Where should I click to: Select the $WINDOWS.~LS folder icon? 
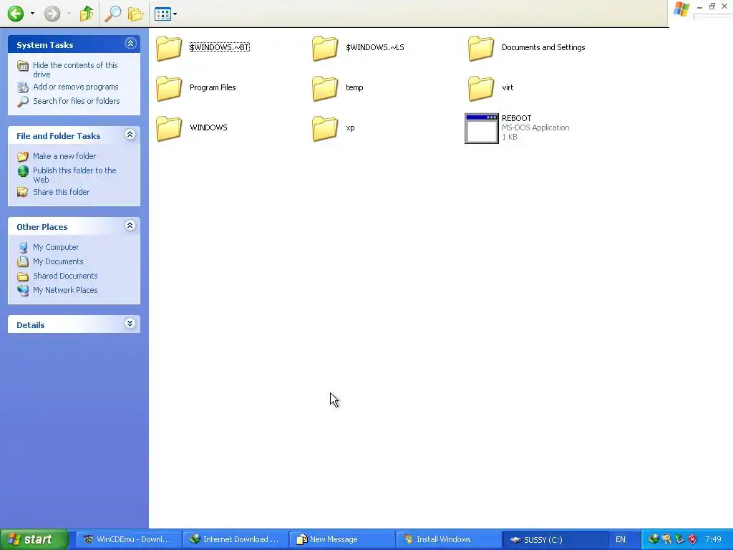pyautogui.click(x=325, y=48)
